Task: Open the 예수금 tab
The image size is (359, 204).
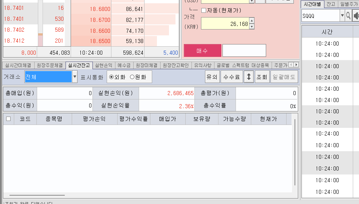Action: (124, 66)
